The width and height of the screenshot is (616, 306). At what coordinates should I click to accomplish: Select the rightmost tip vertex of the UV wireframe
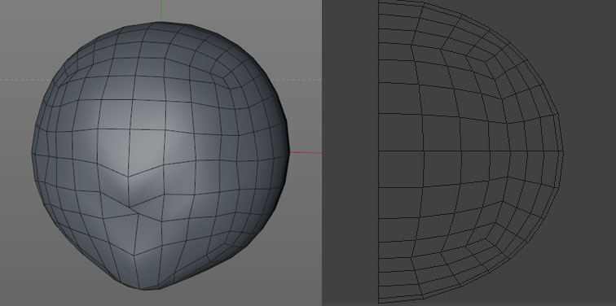(x=563, y=151)
